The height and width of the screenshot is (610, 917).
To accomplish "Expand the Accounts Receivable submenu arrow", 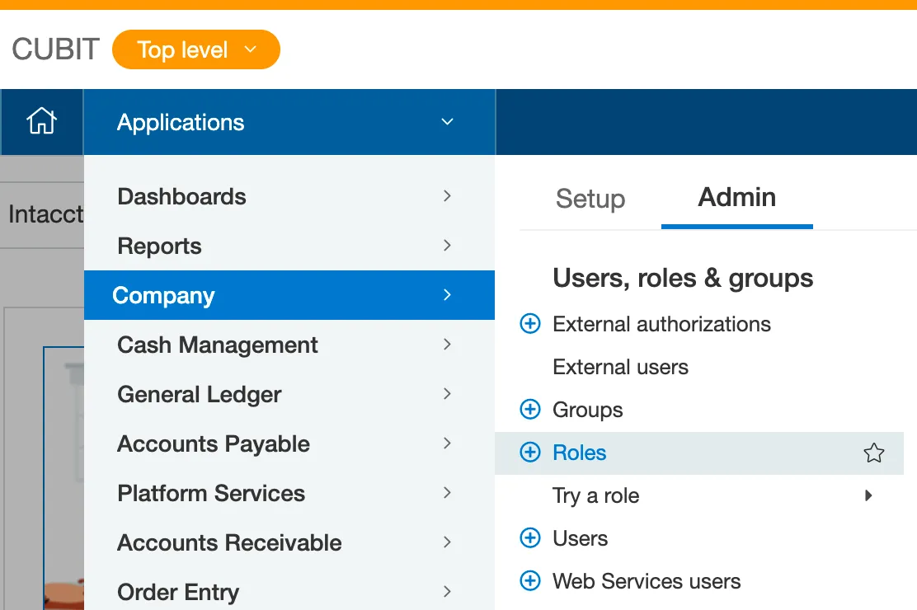I will (448, 542).
